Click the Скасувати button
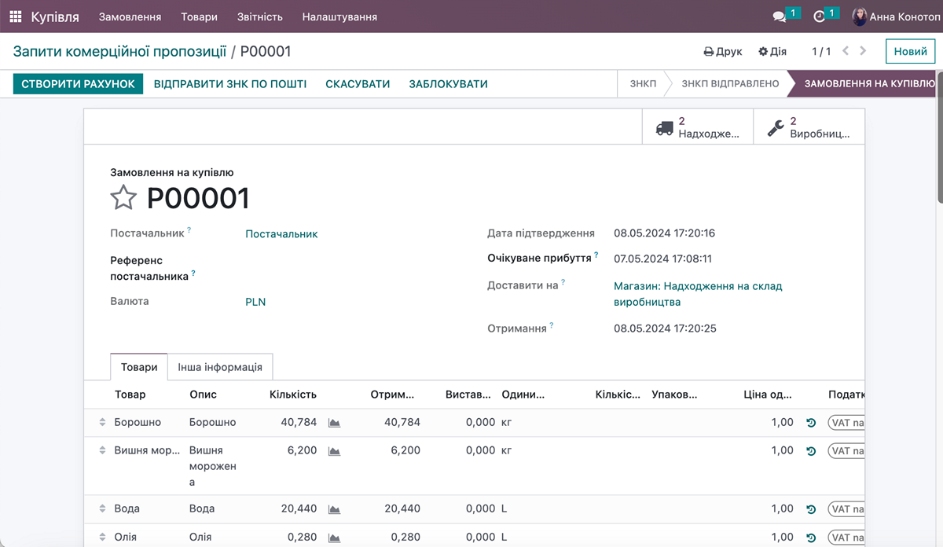943x547 pixels. [358, 84]
